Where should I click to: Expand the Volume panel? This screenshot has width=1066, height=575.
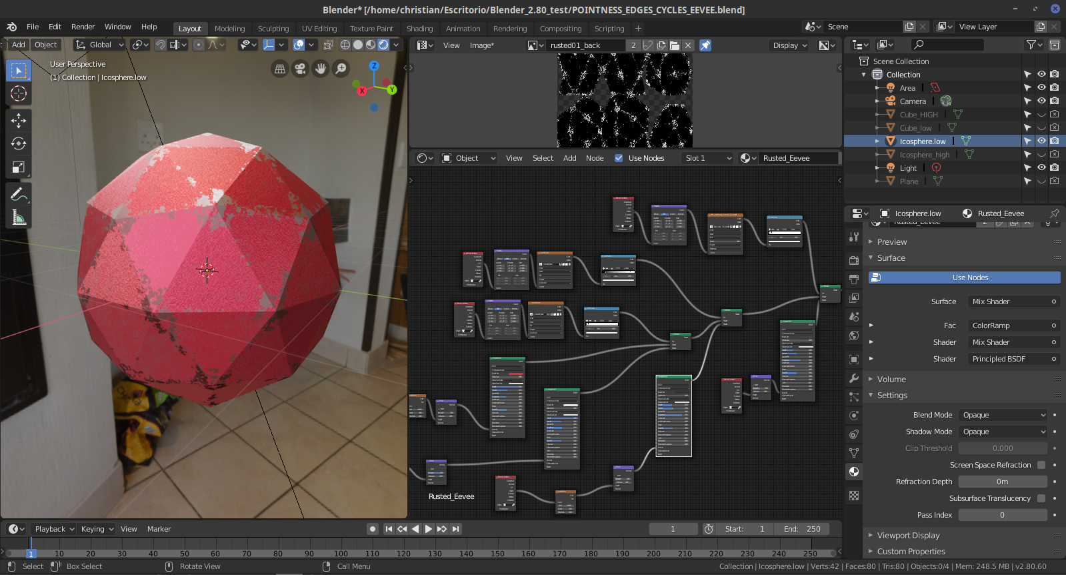(x=891, y=379)
